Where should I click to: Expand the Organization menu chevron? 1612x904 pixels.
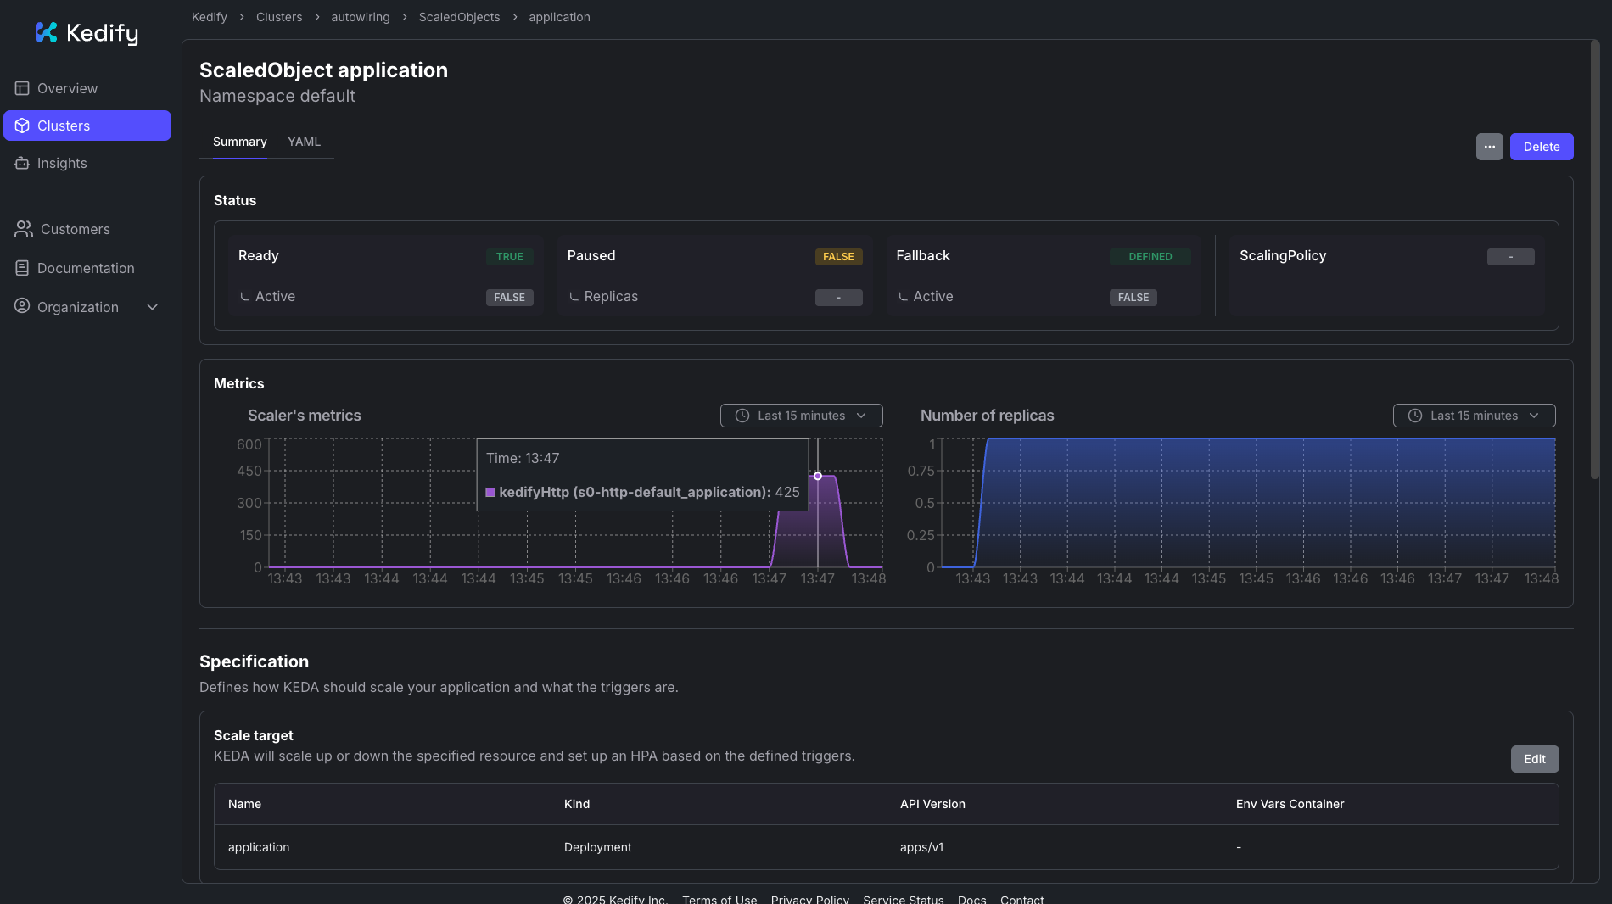pos(153,307)
